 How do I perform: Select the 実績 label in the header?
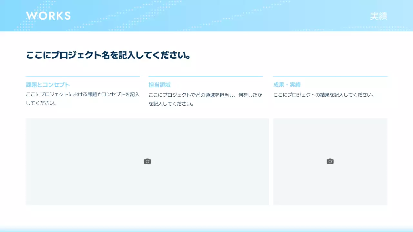[x=378, y=16]
